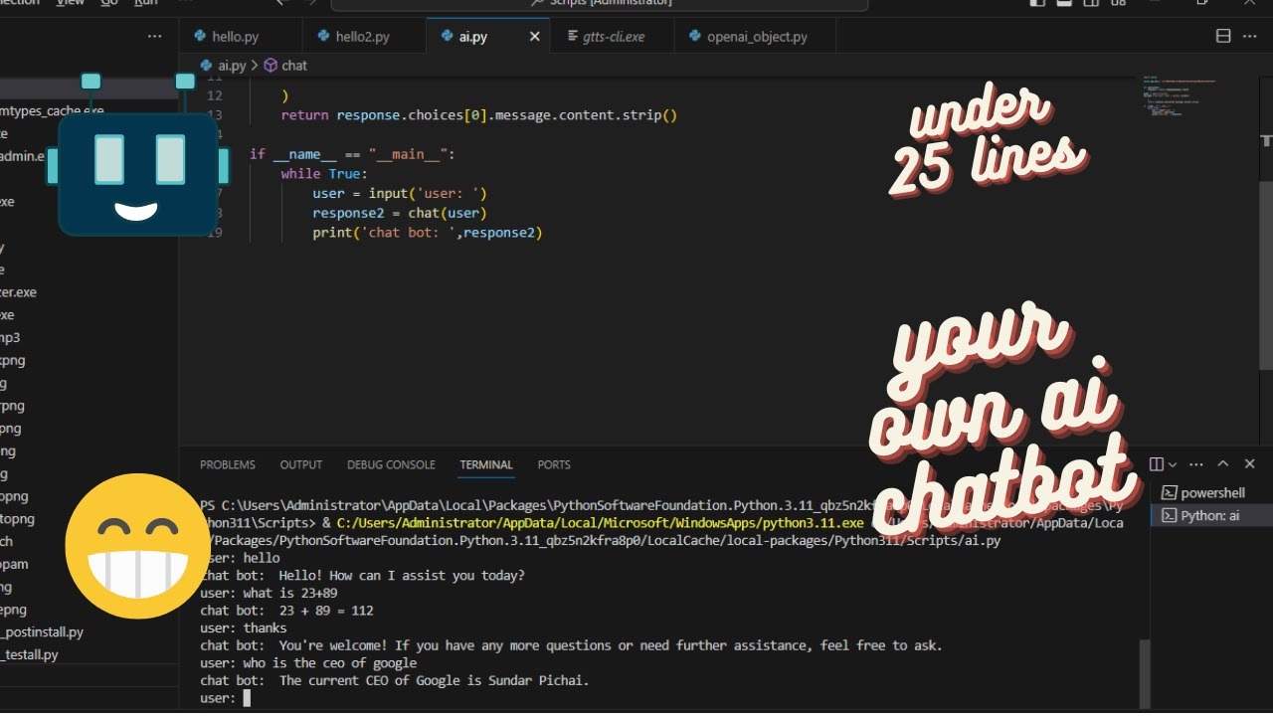Image resolution: width=1273 pixels, height=716 pixels.
Task: Split the terminal using the split icon
Action: 1156,464
